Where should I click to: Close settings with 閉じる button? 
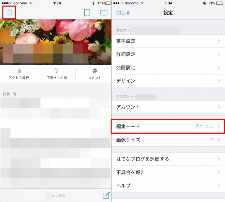click(x=123, y=13)
